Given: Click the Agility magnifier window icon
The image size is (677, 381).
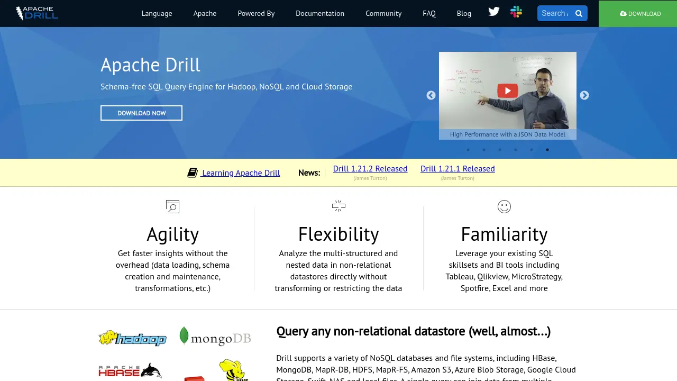Looking at the screenshot, I should click(173, 206).
